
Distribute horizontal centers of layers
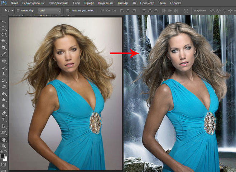[170, 11]
